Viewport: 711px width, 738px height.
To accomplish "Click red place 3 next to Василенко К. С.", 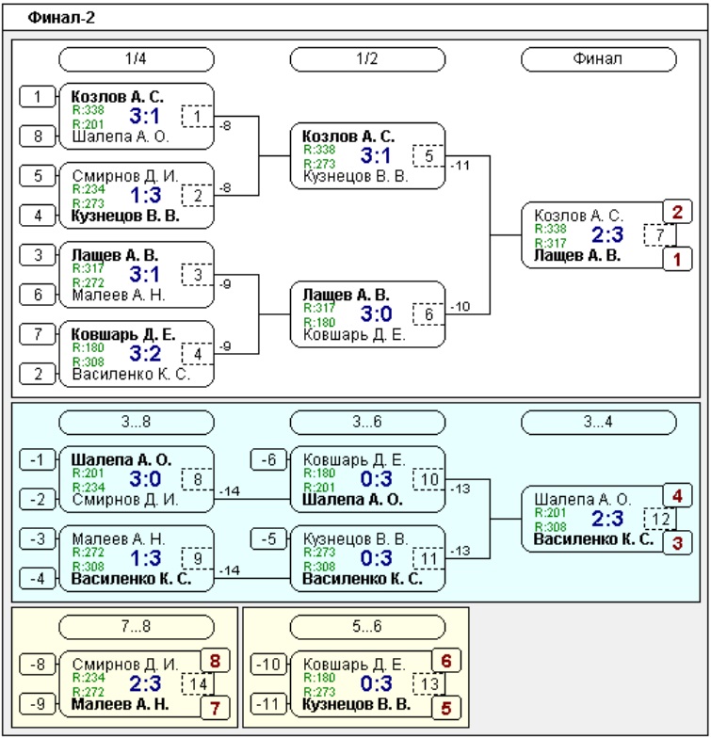I will [x=678, y=542].
